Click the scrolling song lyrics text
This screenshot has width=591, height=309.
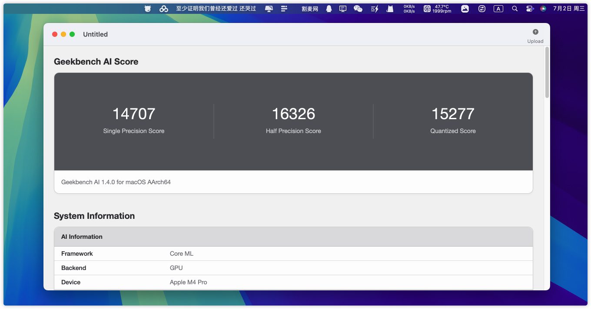(x=216, y=9)
